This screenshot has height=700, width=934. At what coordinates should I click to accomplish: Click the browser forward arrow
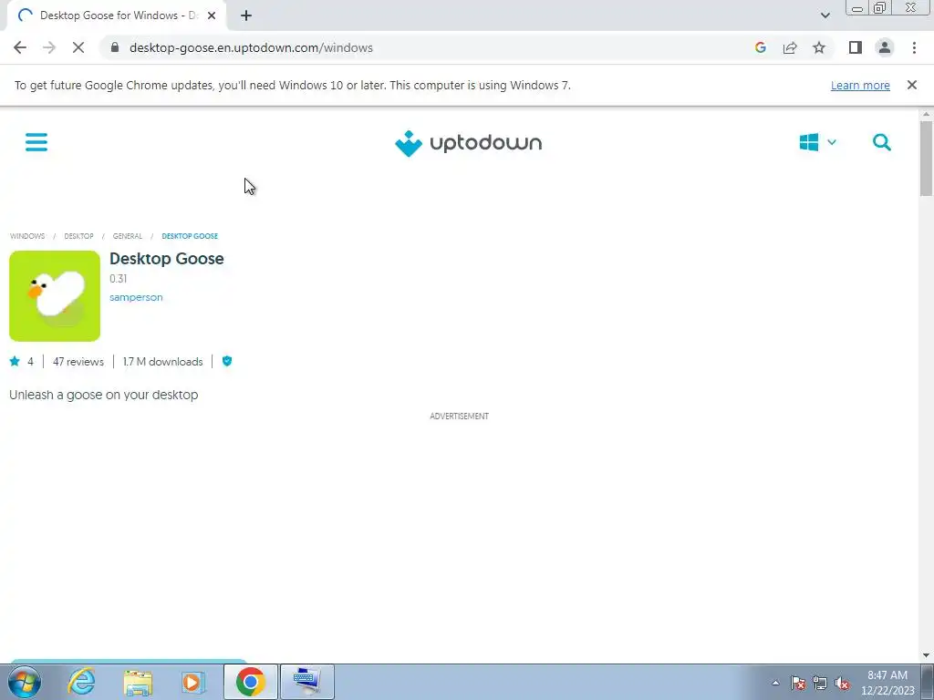49,47
